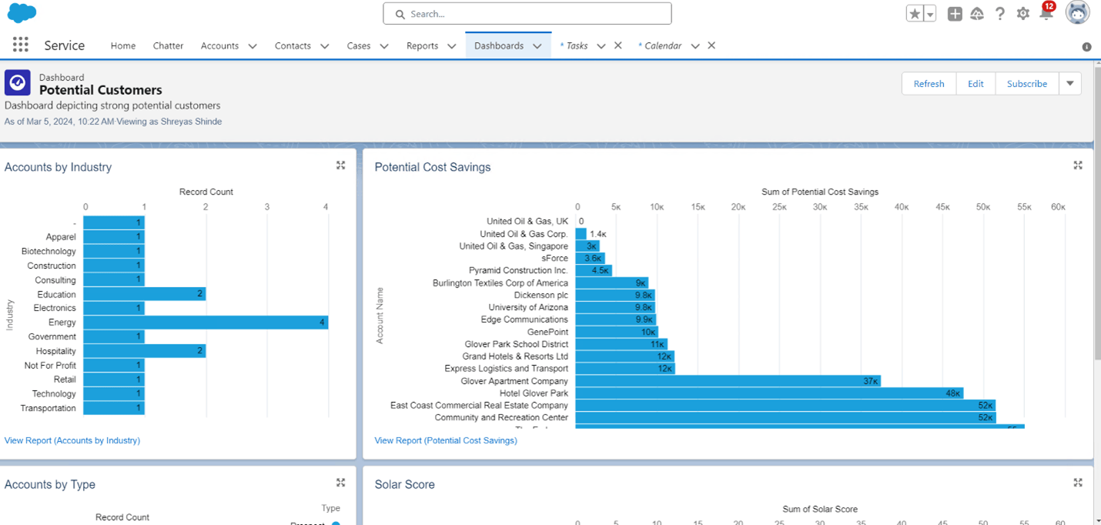Viewport: 1101px width, 525px height.
Task: Open the App Launcher grid icon
Action: 21,45
